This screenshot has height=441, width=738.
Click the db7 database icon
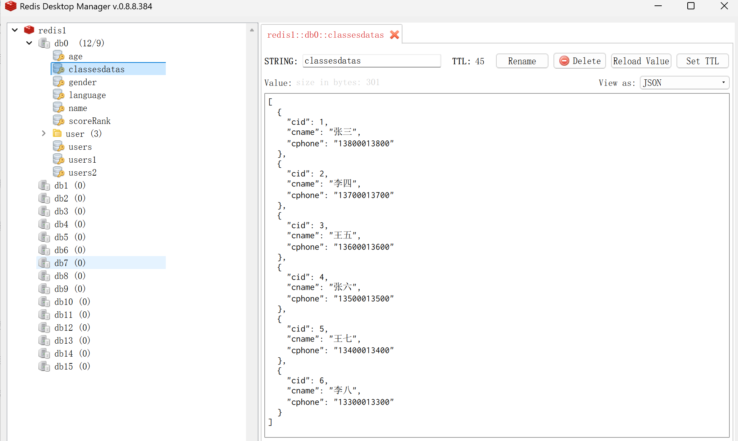tap(44, 263)
